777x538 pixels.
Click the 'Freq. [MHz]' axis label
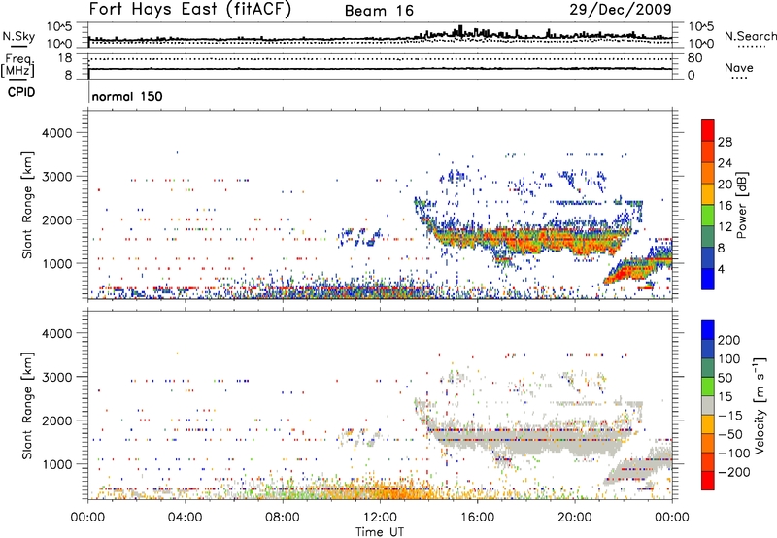[19, 65]
